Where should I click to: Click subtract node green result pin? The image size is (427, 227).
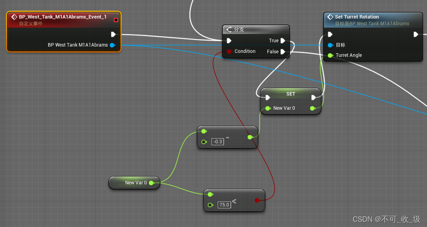[x=250, y=137]
